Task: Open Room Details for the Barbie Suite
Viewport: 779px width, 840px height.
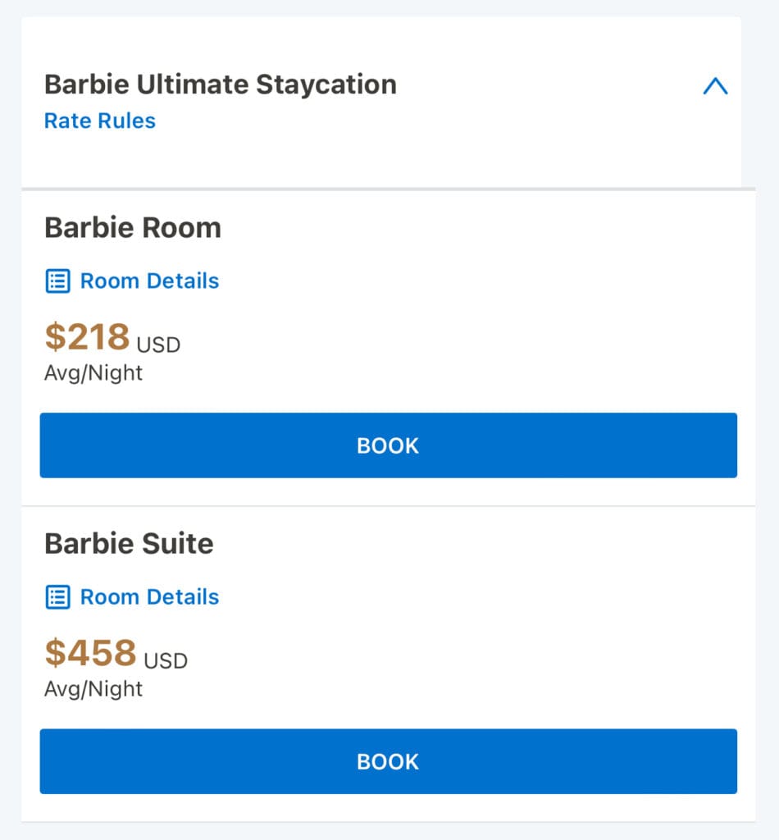Action: 149,596
